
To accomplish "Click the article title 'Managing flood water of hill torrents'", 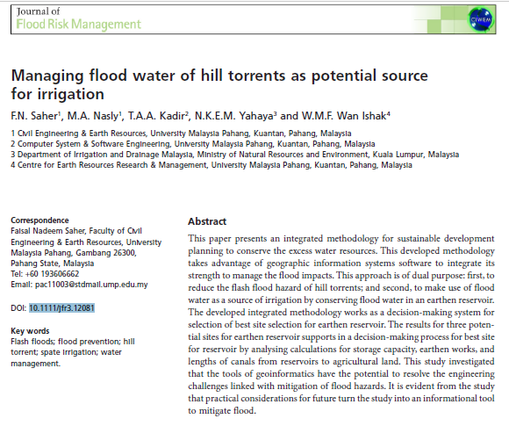I will tap(219, 76).
